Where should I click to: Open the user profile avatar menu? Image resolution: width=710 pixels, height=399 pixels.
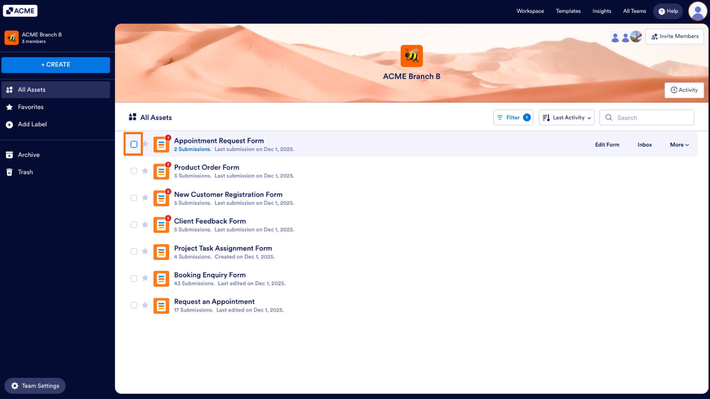[x=698, y=11]
